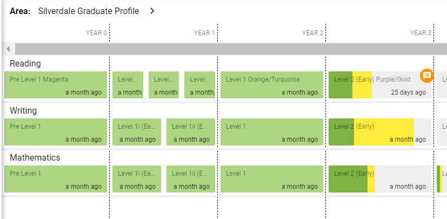
Task: Open the Level 1 Orange/Turquoise reading block
Action: click(x=272, y=85)
